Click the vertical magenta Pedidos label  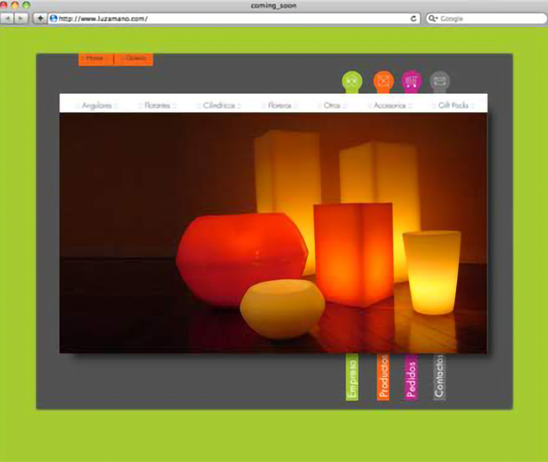[x=411, y=378]
